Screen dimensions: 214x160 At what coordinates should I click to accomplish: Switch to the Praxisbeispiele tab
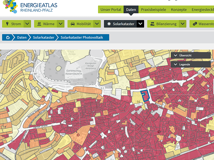[153, 10]
